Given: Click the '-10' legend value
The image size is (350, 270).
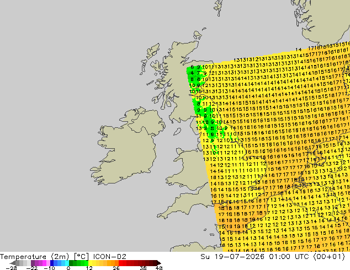Looking at the screenshot, I should [x=49, y=268].
